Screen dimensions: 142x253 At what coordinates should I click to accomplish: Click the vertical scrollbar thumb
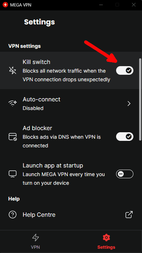[x=140, y=100]
